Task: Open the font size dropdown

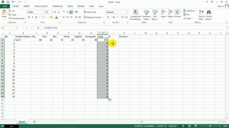Action: [x=52, y=12]
